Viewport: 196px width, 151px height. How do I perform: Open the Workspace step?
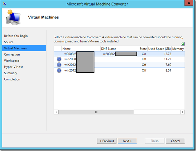click(12, 61)
